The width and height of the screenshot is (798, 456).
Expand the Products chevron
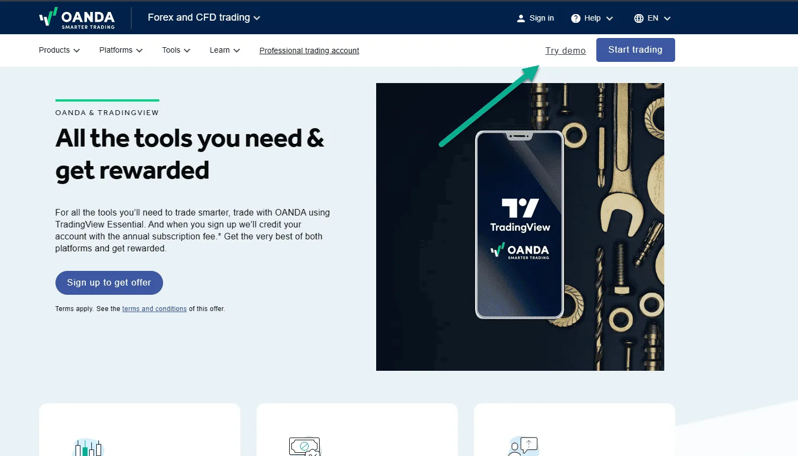point(77,50)
